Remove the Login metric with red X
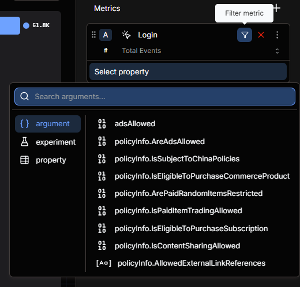 pyautogui.click(x=261, y=35)
